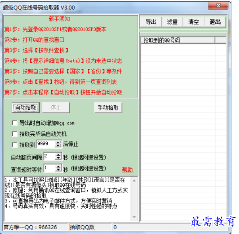
Task: Start auto pickup with 自动拾取 button
Action: (26, 108)
